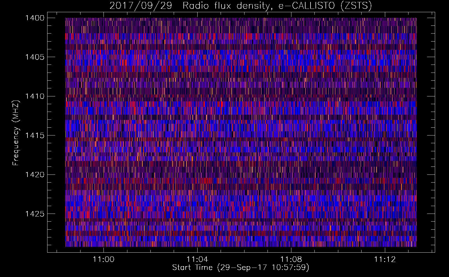This screenshot has height=277, width=449.
Task: Click the 1410 frequency tick label
Action: coord(35,96)
